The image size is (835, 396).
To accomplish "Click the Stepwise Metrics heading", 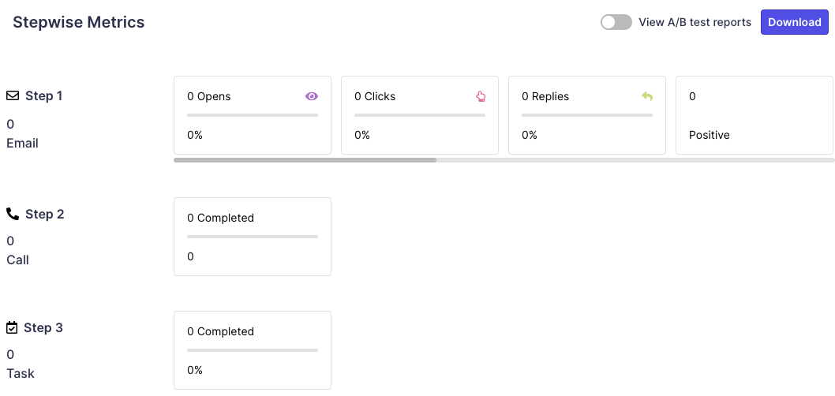I will pos(79,22).
